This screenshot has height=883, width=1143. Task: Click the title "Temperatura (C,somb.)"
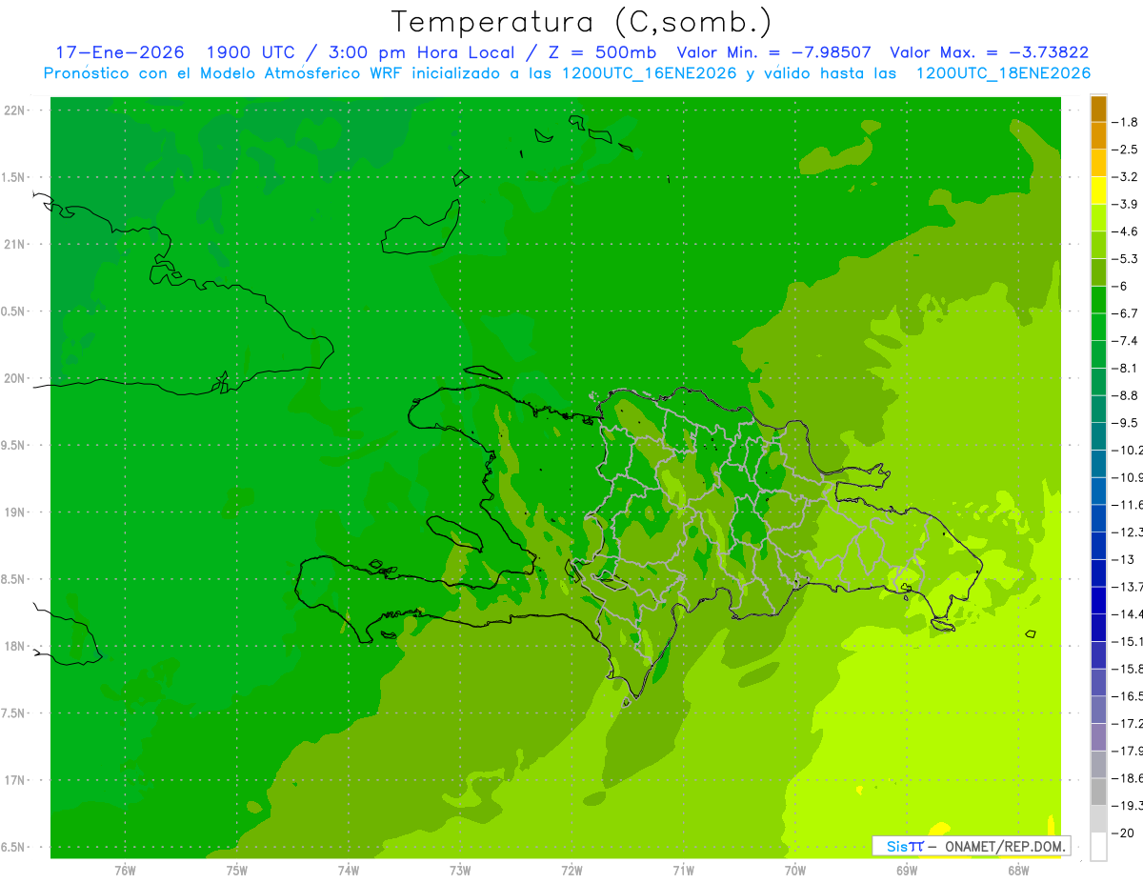tap(581, 21)
